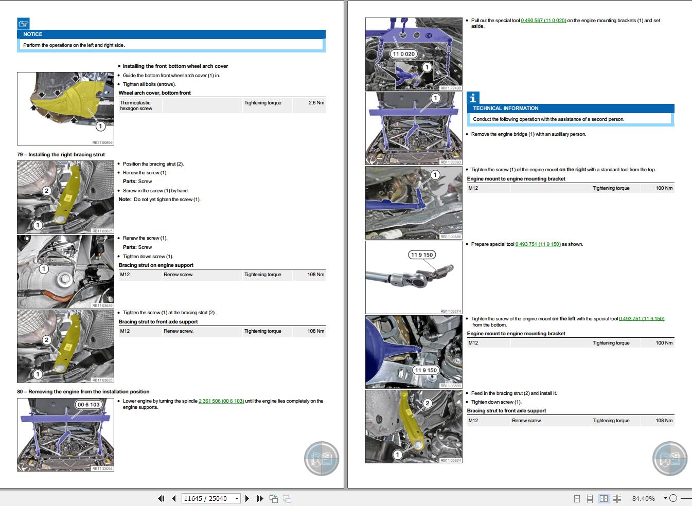Open the page number dropdown
The height and width of the screenshot is (506, 692).
click(x=237, y=498)
